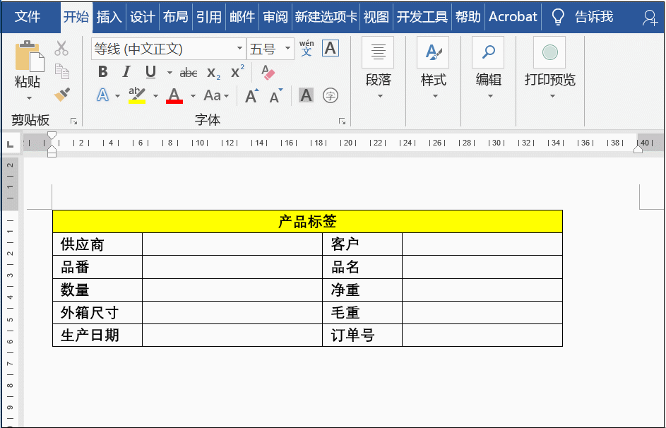Toggle Superscript formatting
This screenshot has width=666, height=428.
(x=237, y=71)
